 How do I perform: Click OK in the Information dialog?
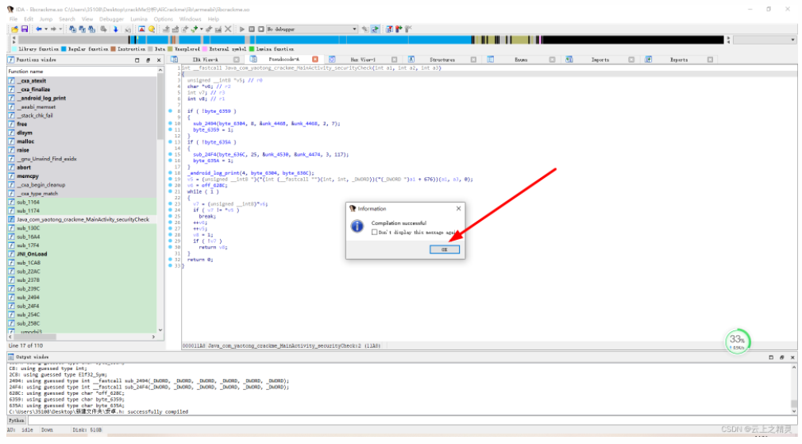click(x=444, y=249)
